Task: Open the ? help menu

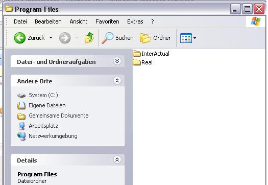Action: 153,21
